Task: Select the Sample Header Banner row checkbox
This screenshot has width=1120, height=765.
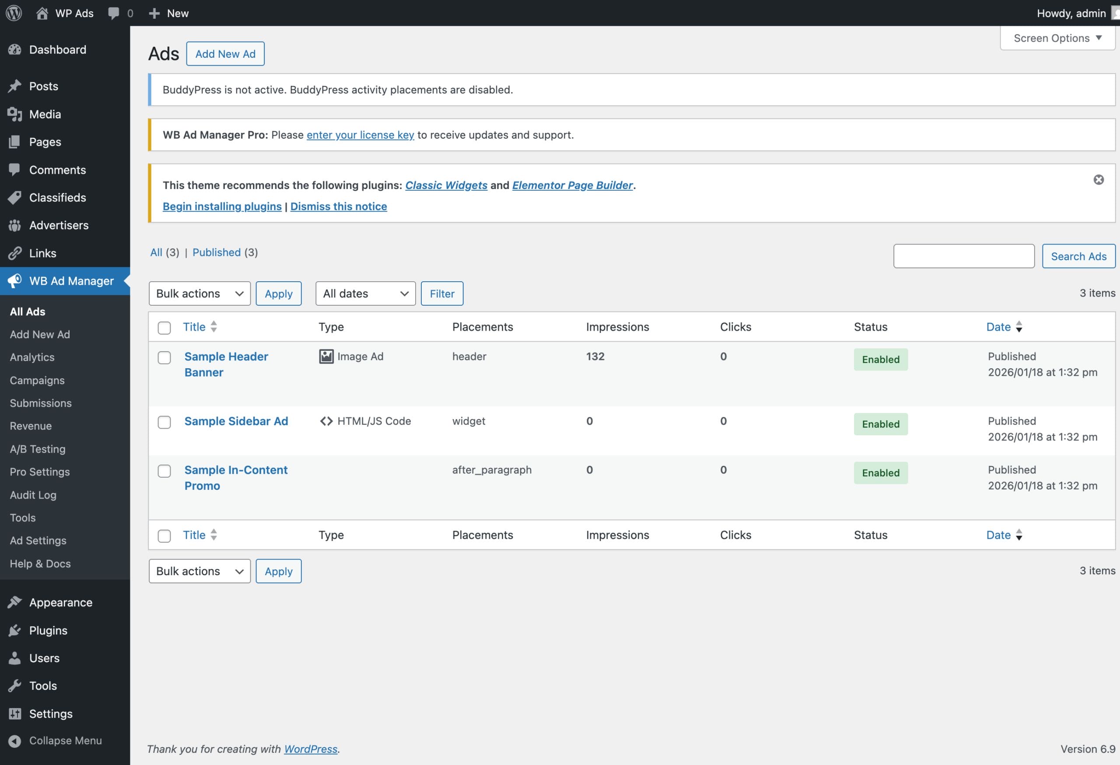Action: 164,358
